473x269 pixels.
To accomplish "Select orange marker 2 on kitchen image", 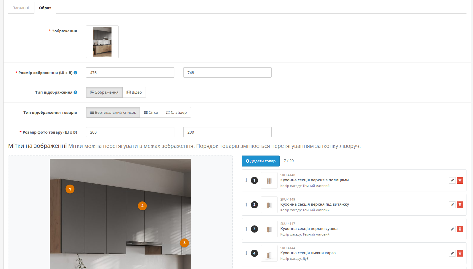I will [x=142, y=206].
